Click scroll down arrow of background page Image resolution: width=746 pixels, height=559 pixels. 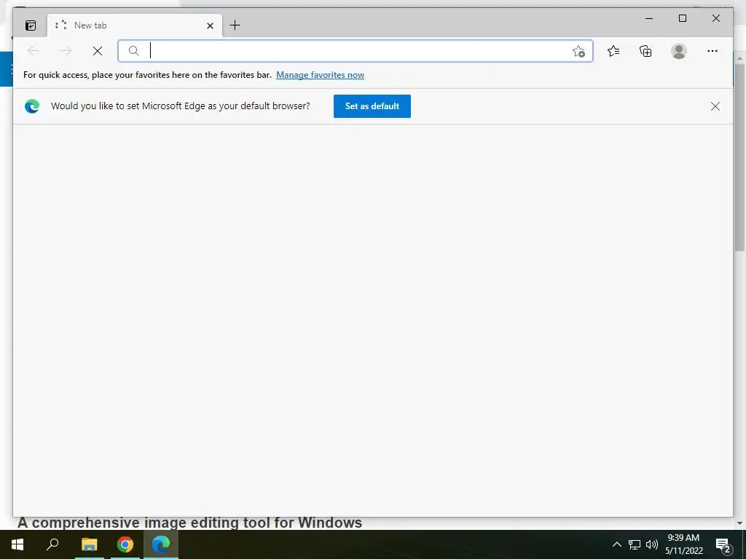740,523
